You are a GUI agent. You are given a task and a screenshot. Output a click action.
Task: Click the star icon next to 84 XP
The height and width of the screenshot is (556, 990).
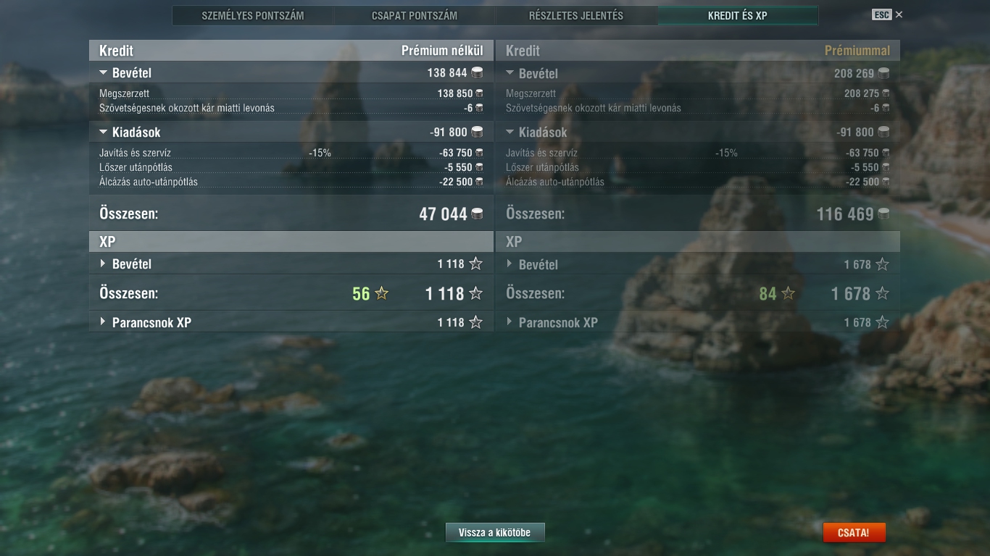click(x=788, y=293)
